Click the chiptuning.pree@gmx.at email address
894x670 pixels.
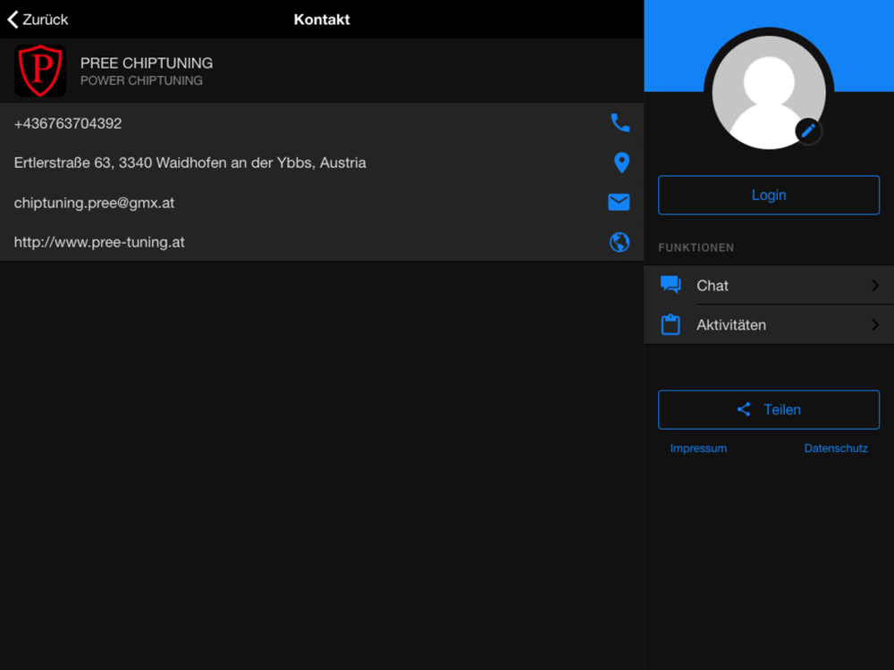(x=94, y=203)
